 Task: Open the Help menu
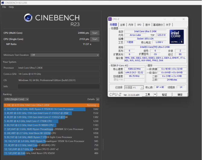[x=11, y=7]
